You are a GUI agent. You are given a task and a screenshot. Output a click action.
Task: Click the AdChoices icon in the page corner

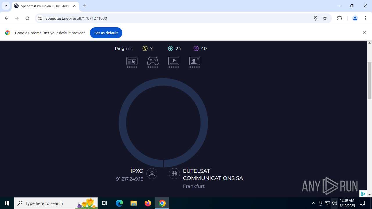pyautogui.click(x=363, y=194)
